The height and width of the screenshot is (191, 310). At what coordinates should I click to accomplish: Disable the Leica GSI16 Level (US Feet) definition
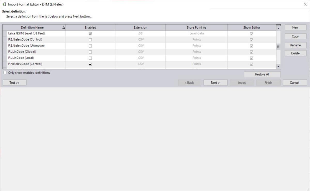point(90,33)
